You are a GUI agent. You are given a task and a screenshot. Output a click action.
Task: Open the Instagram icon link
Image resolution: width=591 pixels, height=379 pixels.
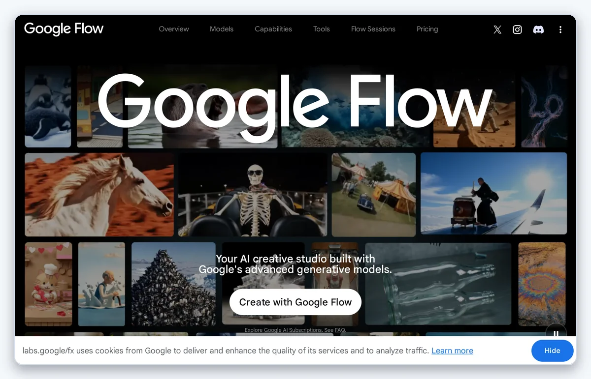pyautogui.click(x=517, y=29)
